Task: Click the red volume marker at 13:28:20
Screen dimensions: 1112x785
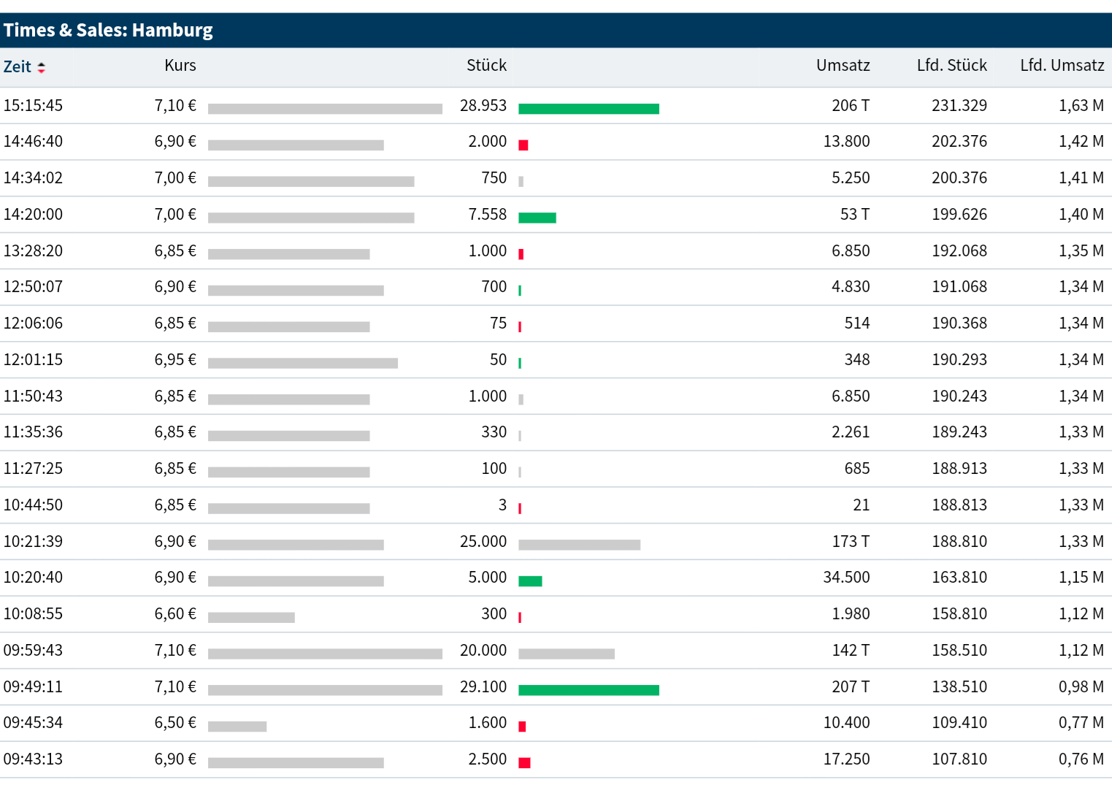Action: [521, 253]
